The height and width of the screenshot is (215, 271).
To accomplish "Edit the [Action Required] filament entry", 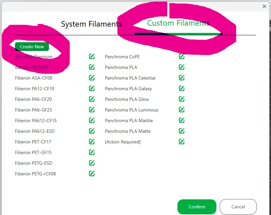I will (182, 142).
